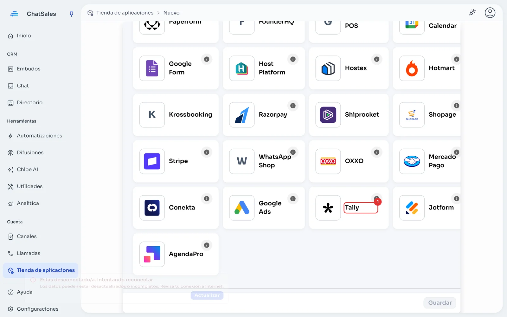Screen dimensions: 507x317
Task: Select the Krossbooking K icon
Action: pos(152,115)
